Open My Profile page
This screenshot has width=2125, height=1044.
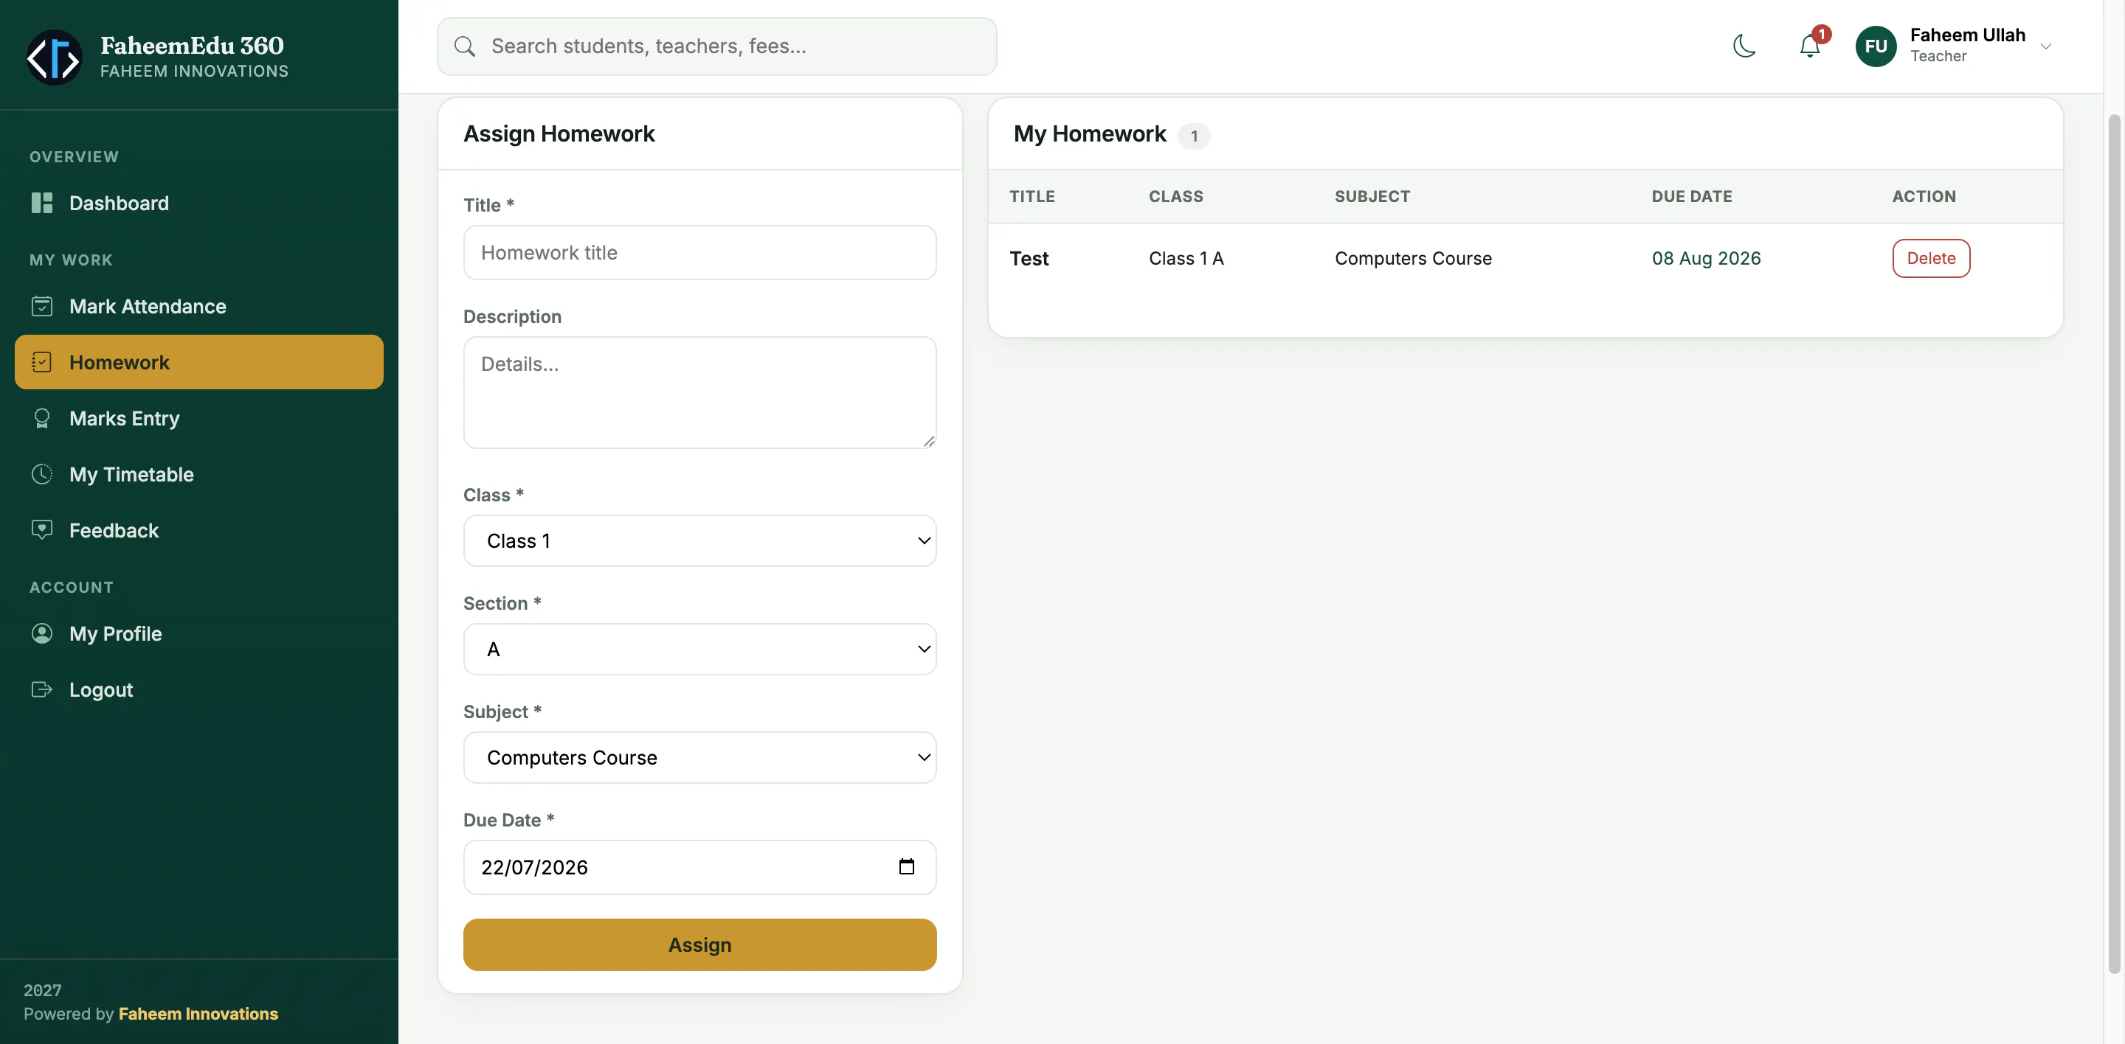(198, 633)
